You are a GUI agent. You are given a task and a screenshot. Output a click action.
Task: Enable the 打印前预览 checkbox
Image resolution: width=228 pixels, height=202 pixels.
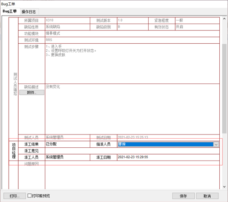tap(30, 196)
